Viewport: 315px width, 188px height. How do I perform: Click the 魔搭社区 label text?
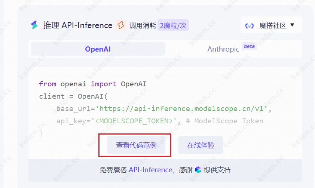point(273,25)
